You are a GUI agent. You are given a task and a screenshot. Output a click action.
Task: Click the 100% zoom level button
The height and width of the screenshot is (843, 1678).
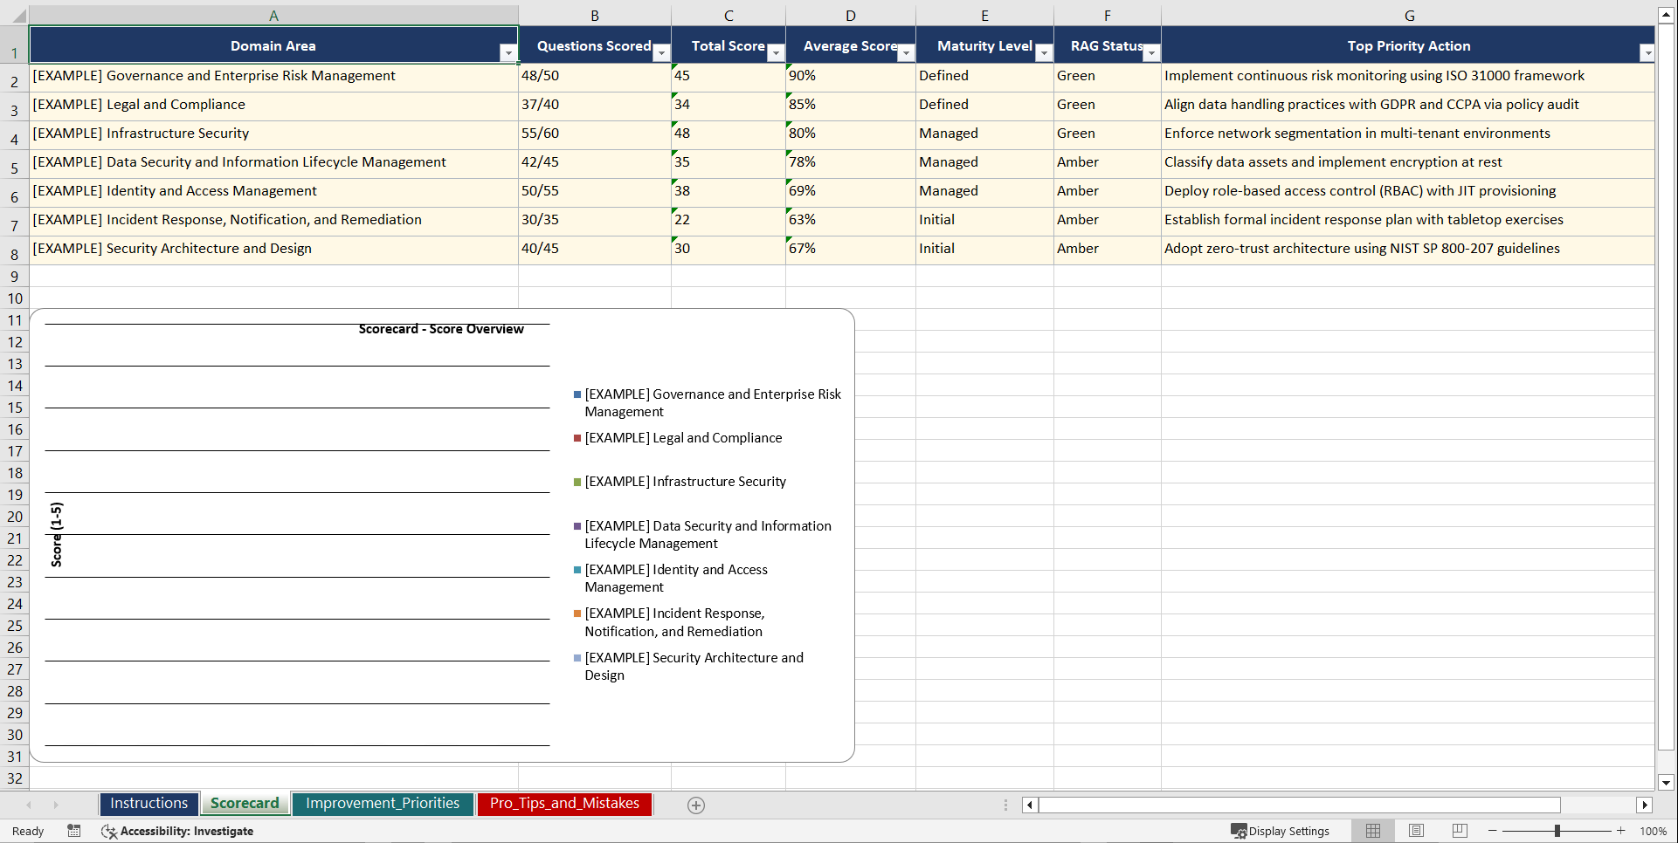pyautogui.click(x=1654, y=831)
